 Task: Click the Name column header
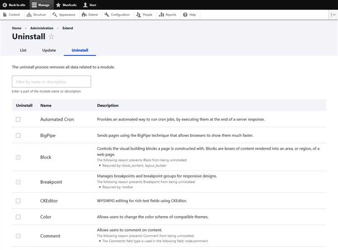click(x=46, y=105)
